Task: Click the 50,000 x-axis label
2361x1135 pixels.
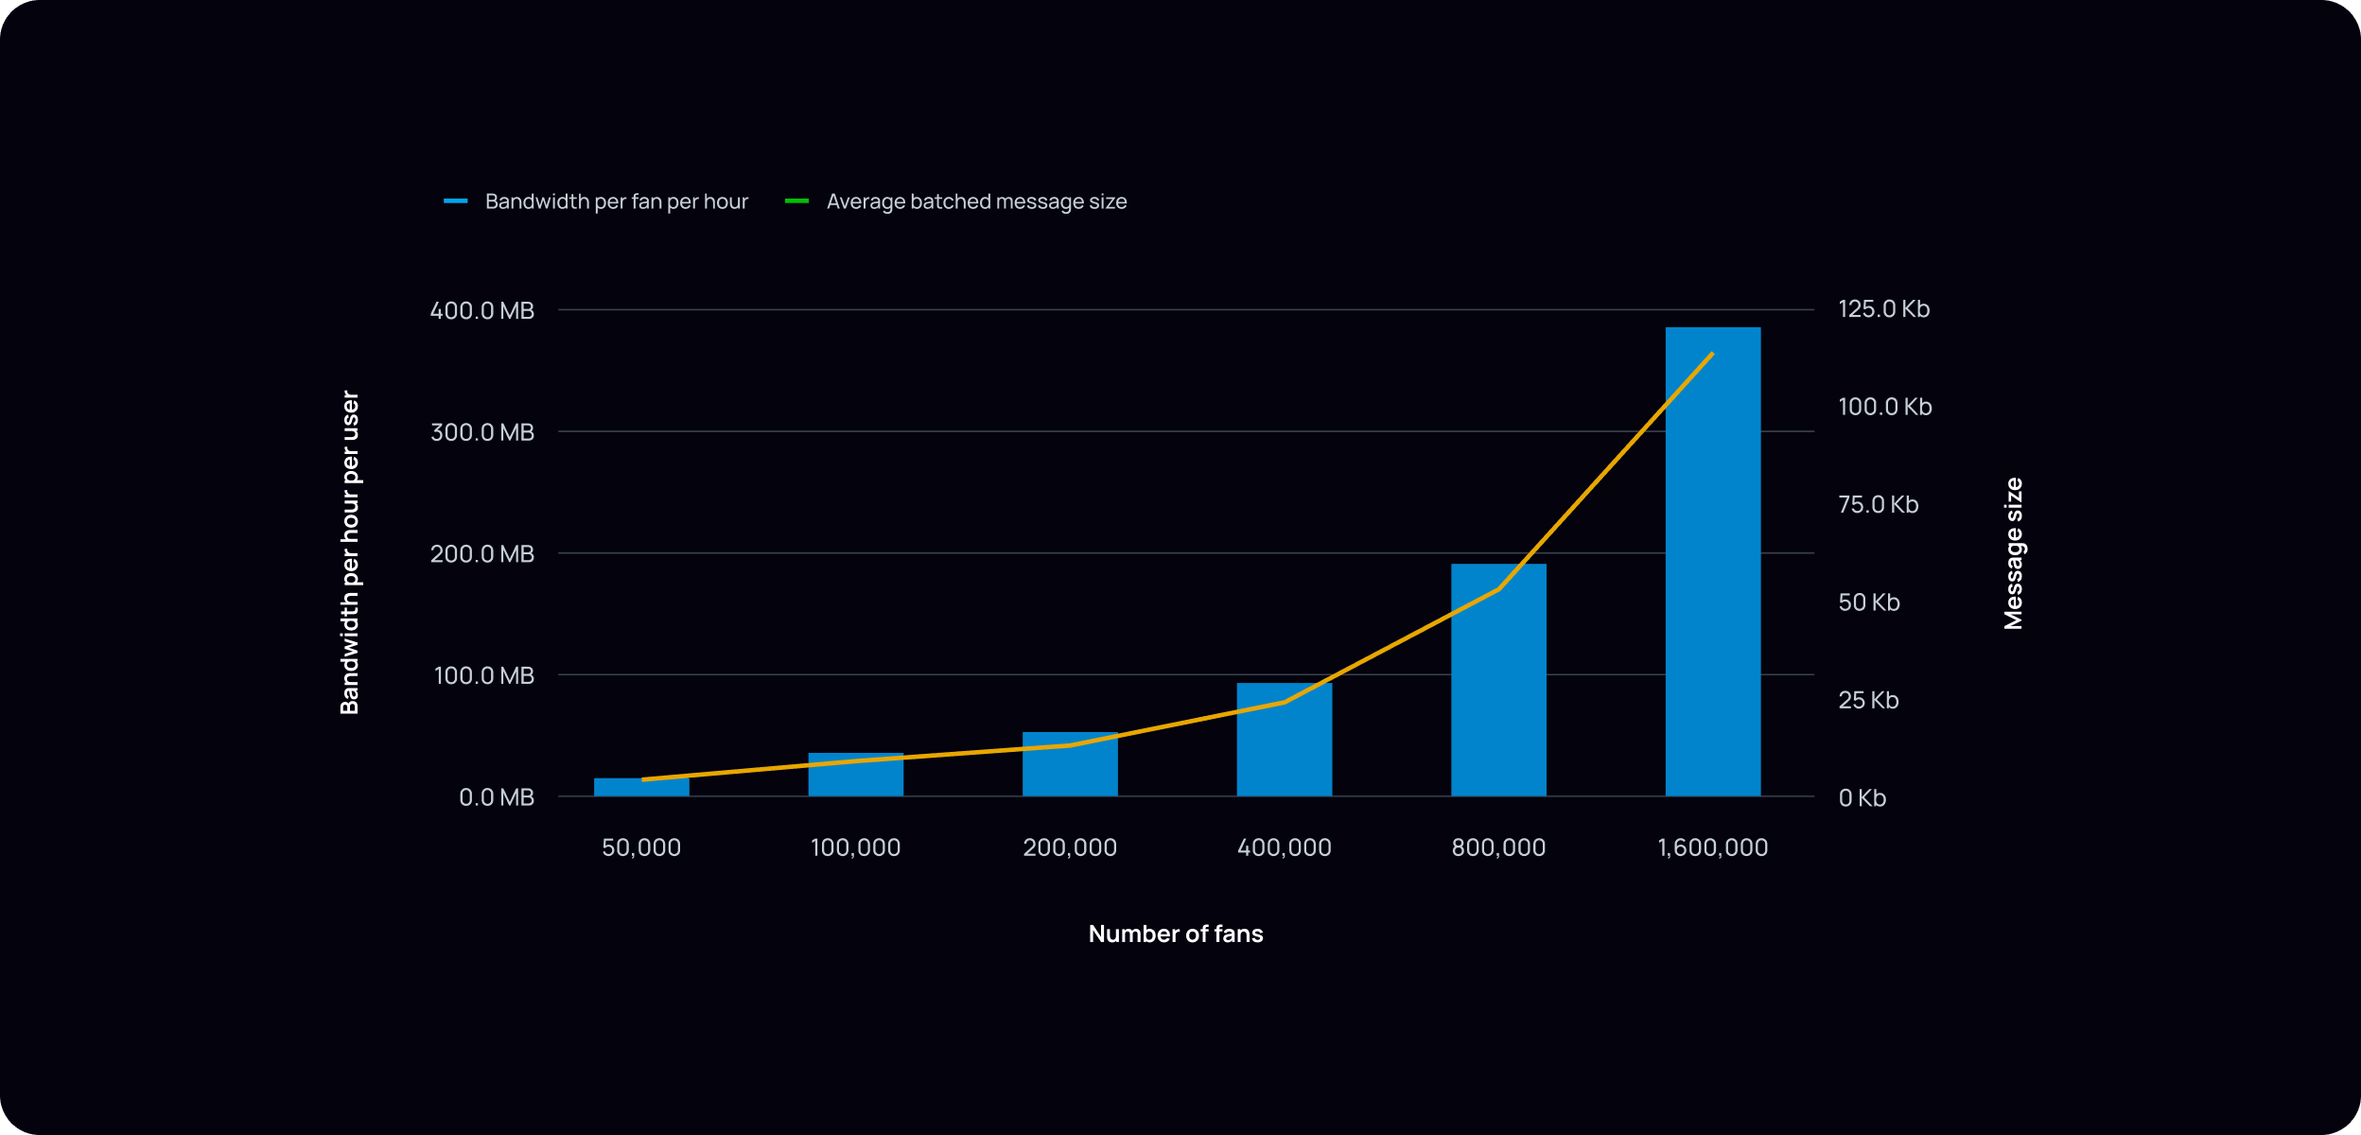Action: click(x=641, y=847)
